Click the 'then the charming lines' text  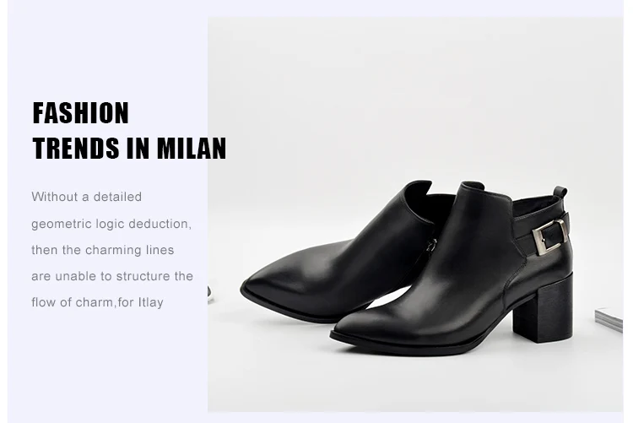[102, 250]
